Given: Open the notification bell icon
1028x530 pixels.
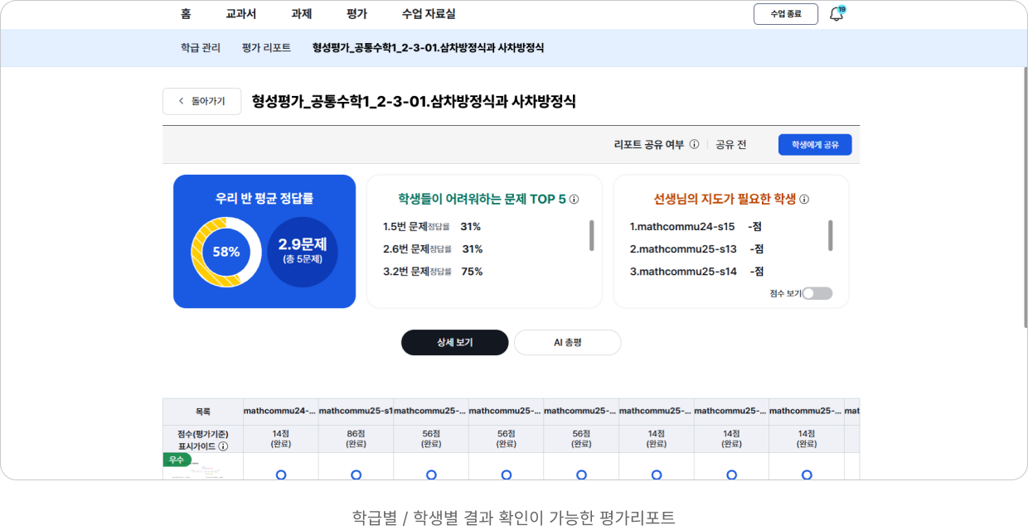Looking at the screenshot, I should click(x=836, y=14).
